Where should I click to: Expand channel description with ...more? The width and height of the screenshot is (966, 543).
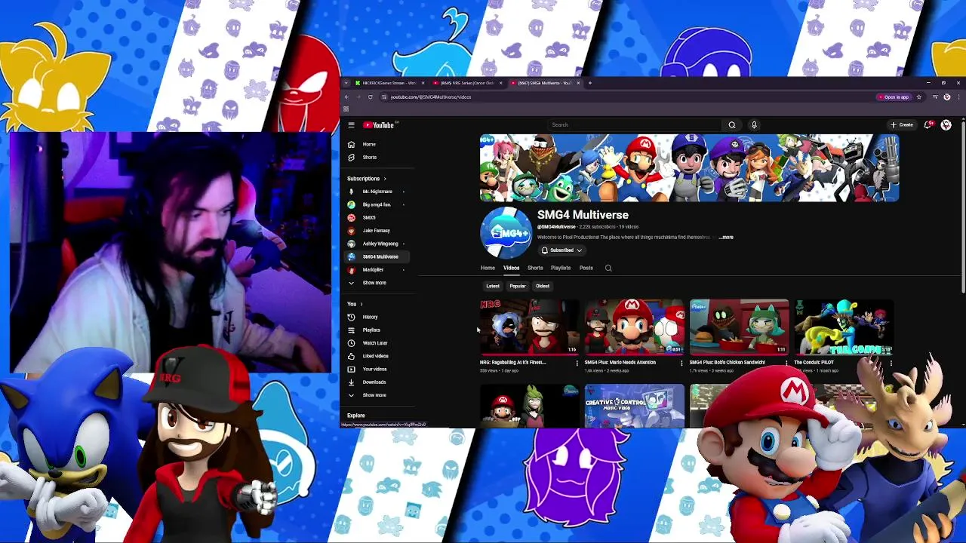pos(726,238)
